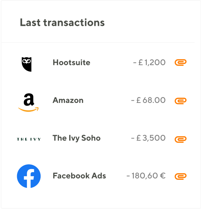
Task: Click the - 180,60 € amount
Action: click(146, 176)
